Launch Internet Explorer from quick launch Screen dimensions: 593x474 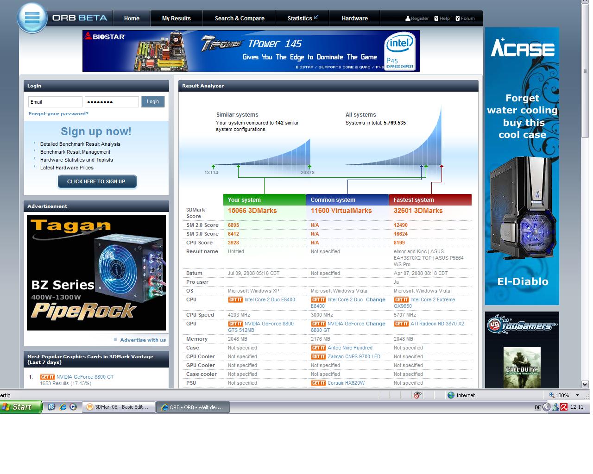click(63, 407)
